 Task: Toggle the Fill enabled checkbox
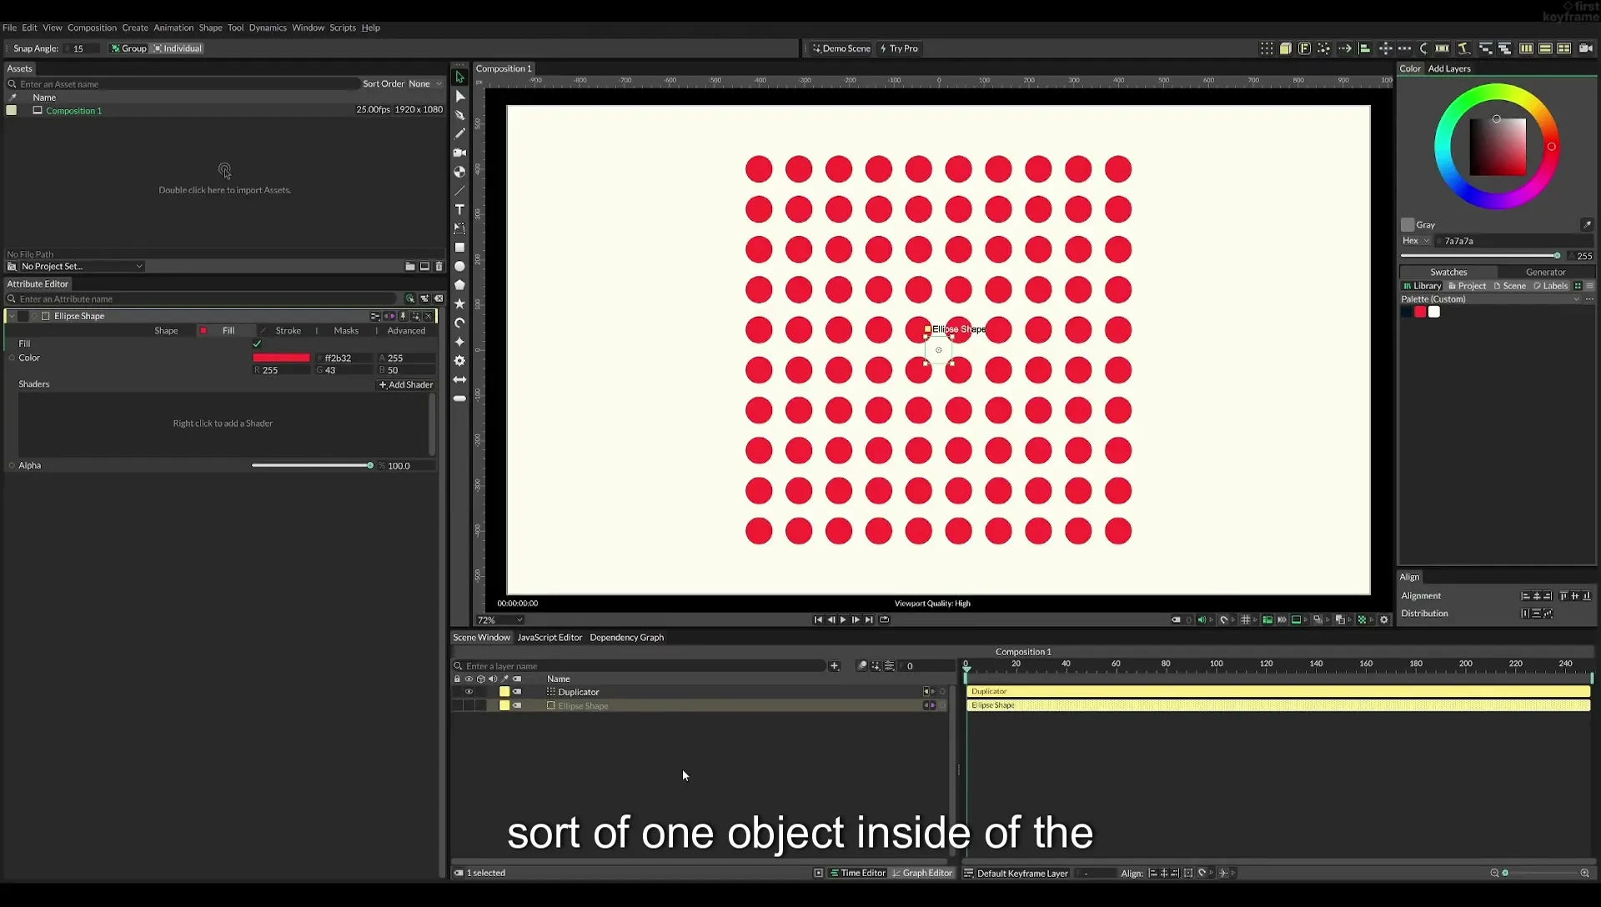pyautogui.click(x=257, y=343)
